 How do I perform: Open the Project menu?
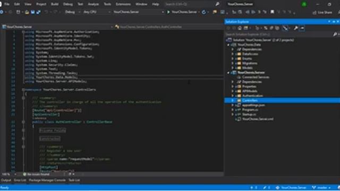pos(41,4)
